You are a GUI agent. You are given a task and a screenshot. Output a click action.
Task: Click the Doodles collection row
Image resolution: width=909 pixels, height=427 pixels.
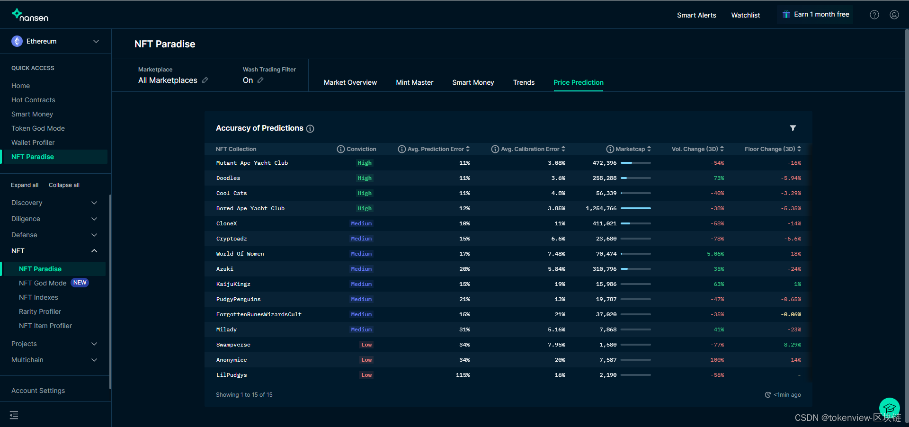(508, 178)
